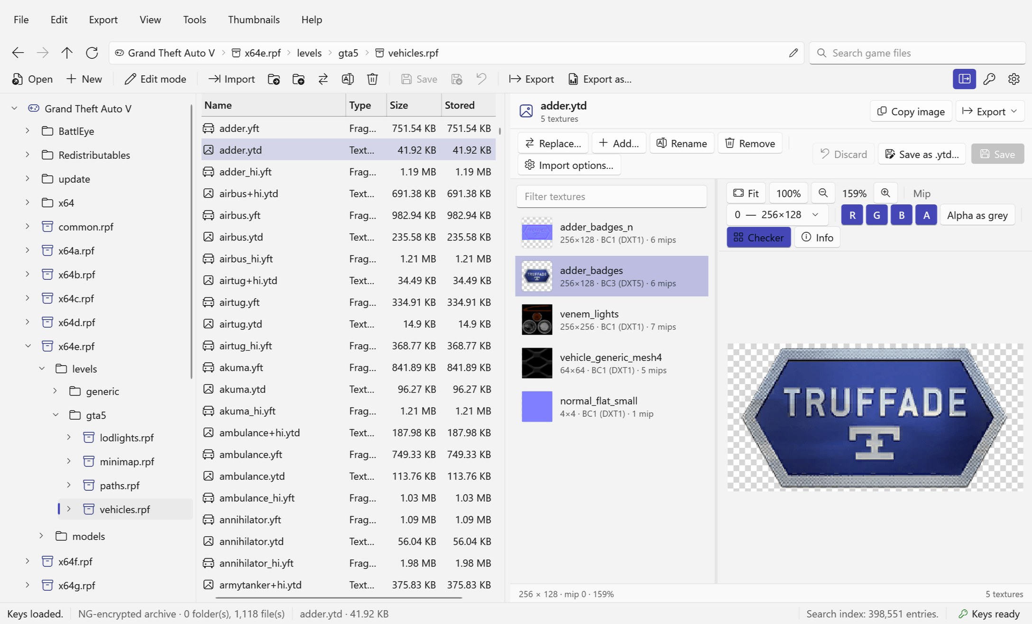Viewport: 1032px width, 624px height.
Task: Click Import options... button
Action: (569, 165)
